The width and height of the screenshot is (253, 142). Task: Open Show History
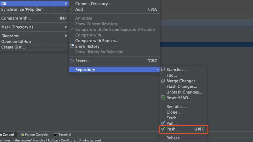pos(87,46)
